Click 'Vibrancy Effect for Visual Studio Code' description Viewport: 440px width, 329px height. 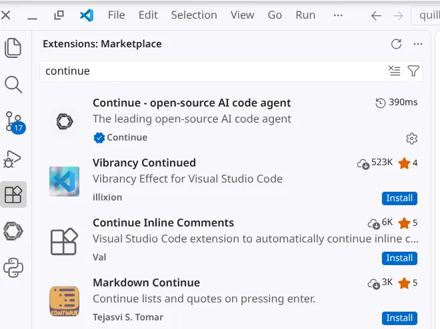[188, 179]
